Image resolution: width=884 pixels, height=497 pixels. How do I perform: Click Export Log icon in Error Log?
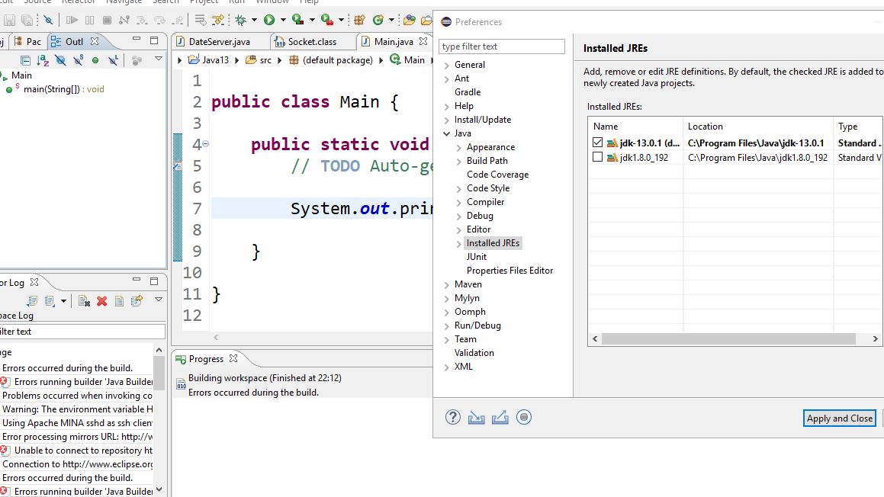[31, 301]
